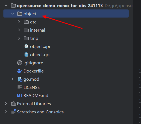Click the Scratches and Consoles icon
Viewport: 141px width, 124px height.
[x=14, y=111]
